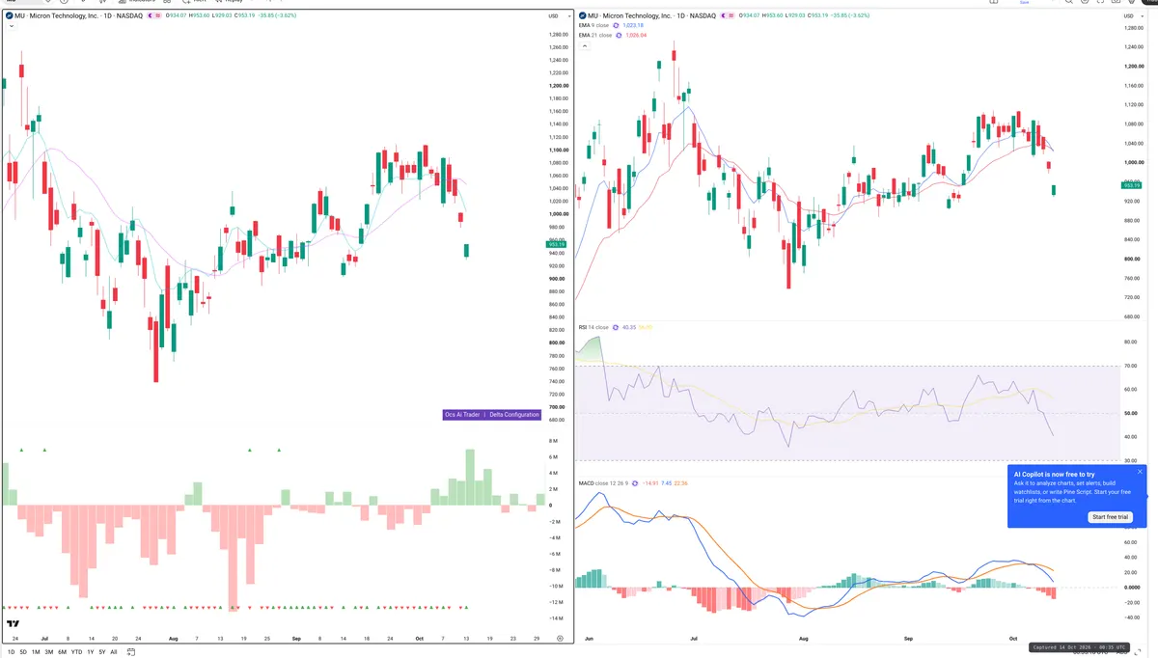
Task: Expand the left chart indicator legend
Action: click(x=10, y=26)
